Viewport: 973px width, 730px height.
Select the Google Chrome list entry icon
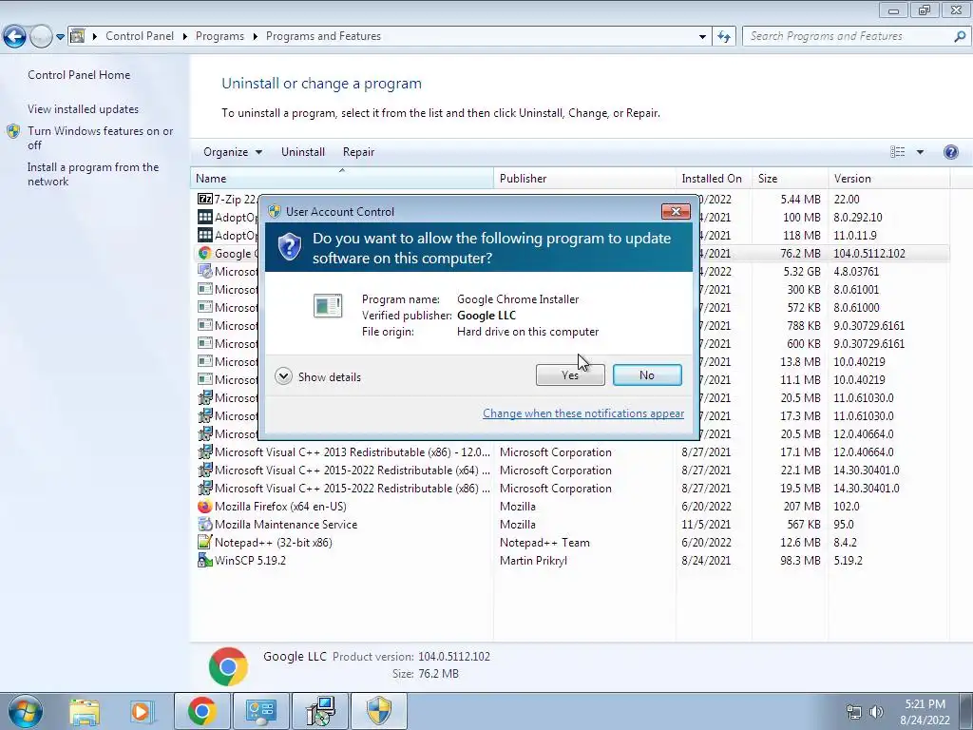tap(205, 253)
